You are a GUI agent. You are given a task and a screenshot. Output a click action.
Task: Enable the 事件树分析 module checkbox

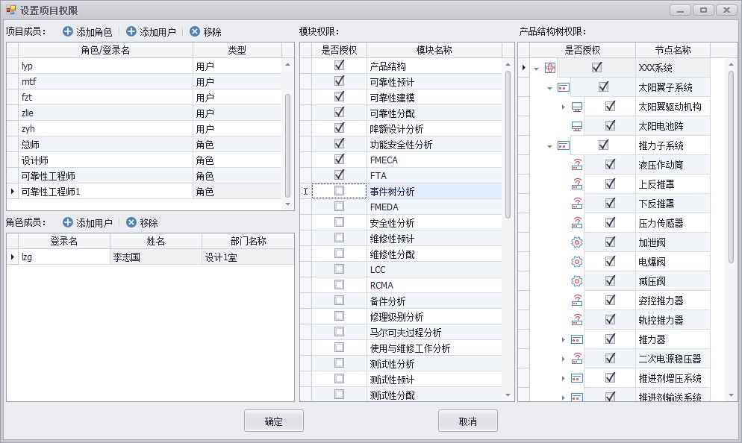pyautogui.click(x=340, y=192)
